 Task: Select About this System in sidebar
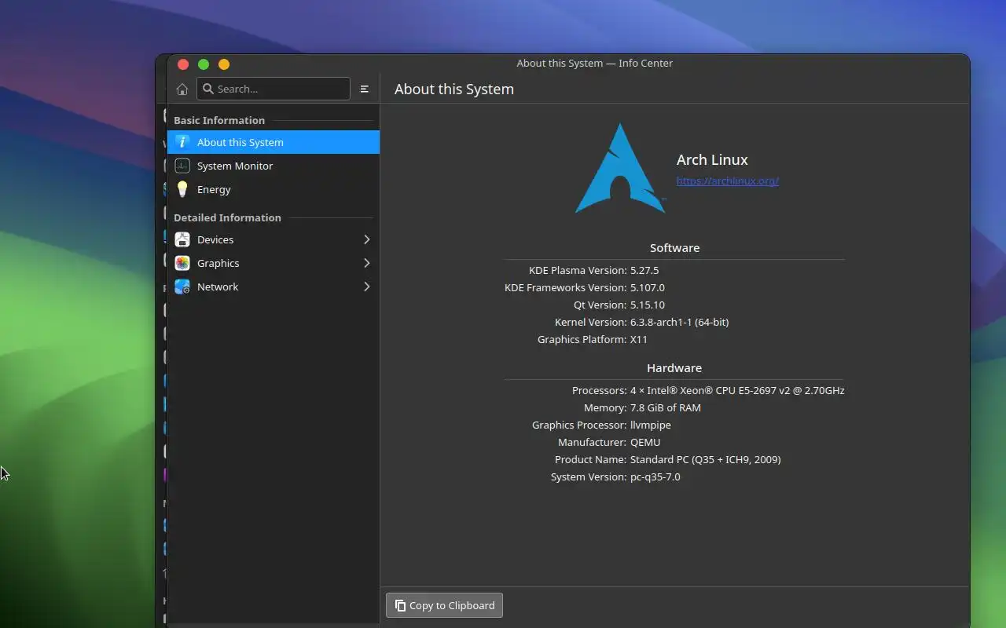tap(274, 142)
